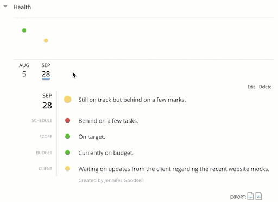The width and height of the screenshot is (278, 202).
Task: Export health report as XLS
Action: pos(258,196)
